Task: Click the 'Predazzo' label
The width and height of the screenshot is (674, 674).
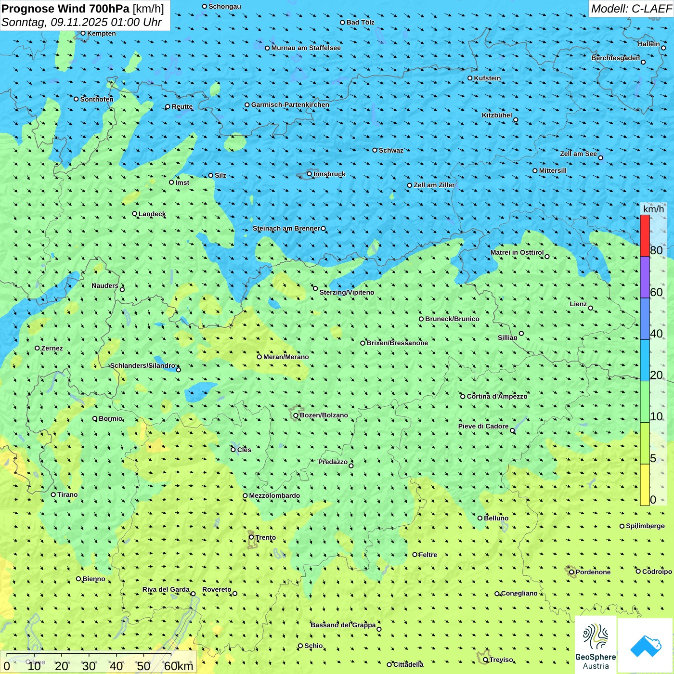Action: click(333, 462)
